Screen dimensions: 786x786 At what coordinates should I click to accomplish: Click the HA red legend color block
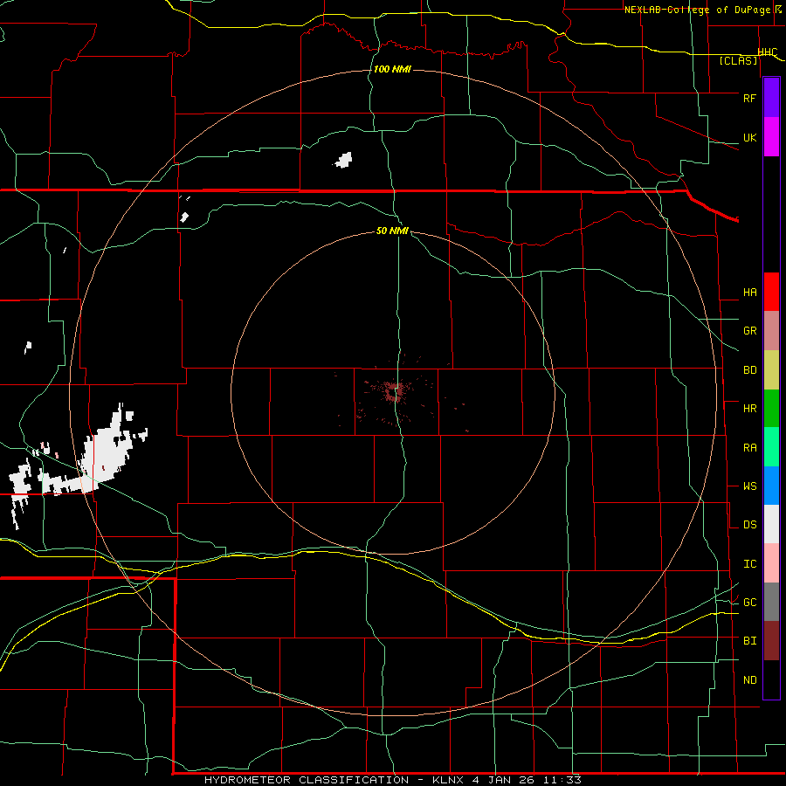coord(771,292)
